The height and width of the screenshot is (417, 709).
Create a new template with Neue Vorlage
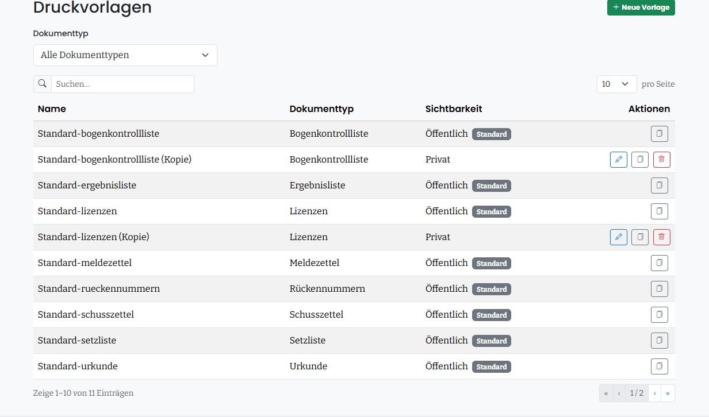point(641,7)
